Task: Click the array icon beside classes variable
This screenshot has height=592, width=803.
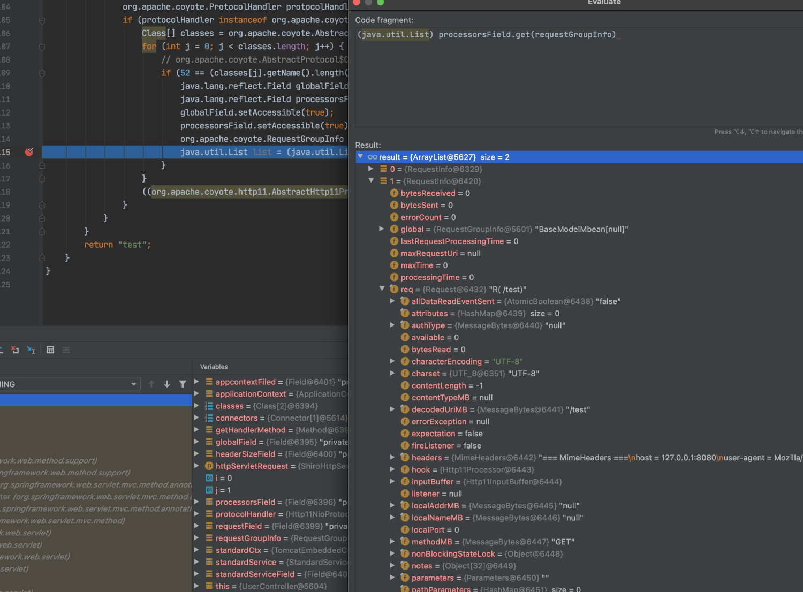Action: (209, 406)
